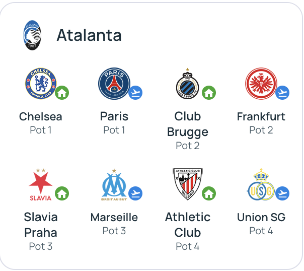Screen dimensions: 304x271
Task: Click the away plane badge on Marseille
Action: coord(135,193)
